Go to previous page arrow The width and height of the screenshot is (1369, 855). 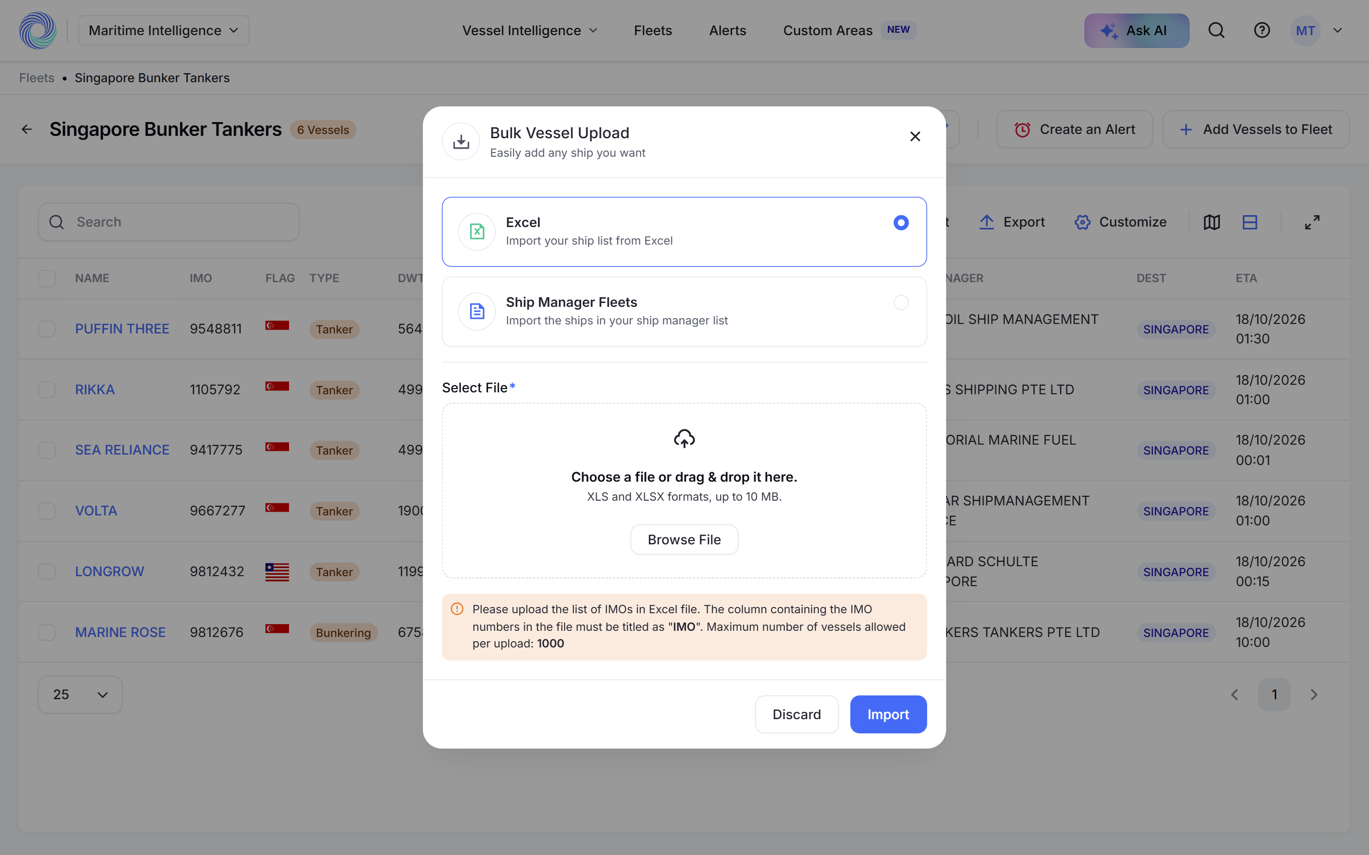[1235, 694]
